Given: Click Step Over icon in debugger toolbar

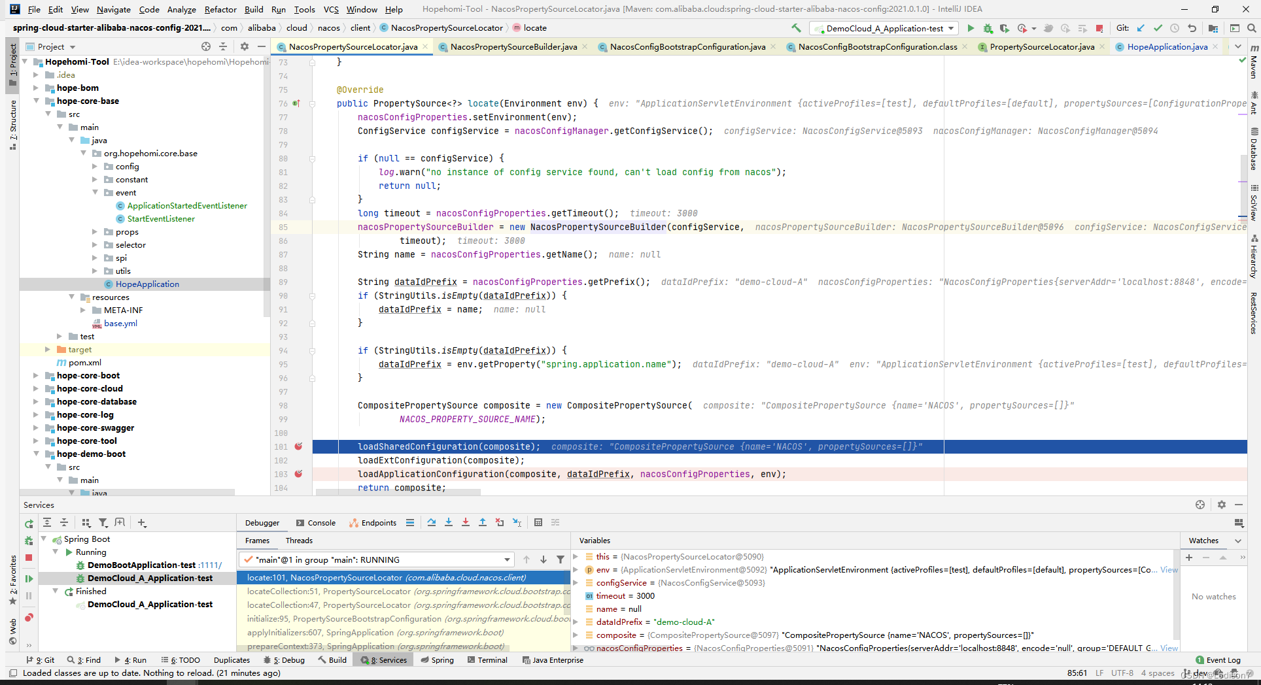Looking at the screenshot, I should [x=432, y=522].
